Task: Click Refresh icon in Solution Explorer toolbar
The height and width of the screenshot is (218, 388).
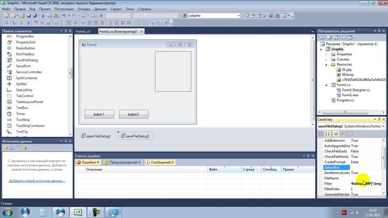Action: coord(336,38)
